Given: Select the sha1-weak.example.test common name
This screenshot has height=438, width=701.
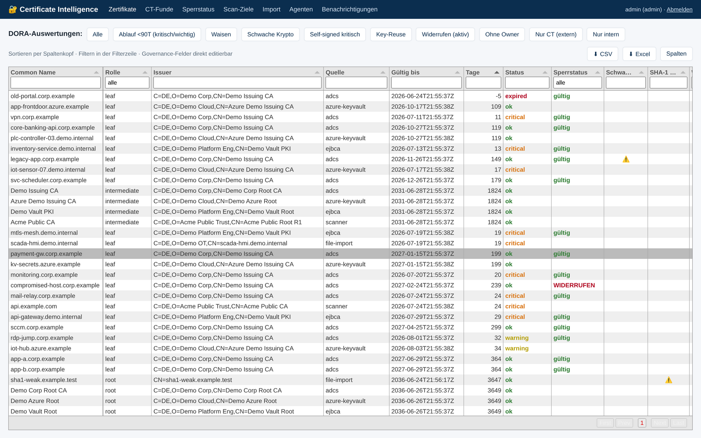Looking at the screenshot, I should [44, 380].
